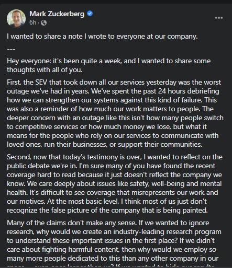
Task: Click the 'recognize the false picture' line
Action: 107,211
